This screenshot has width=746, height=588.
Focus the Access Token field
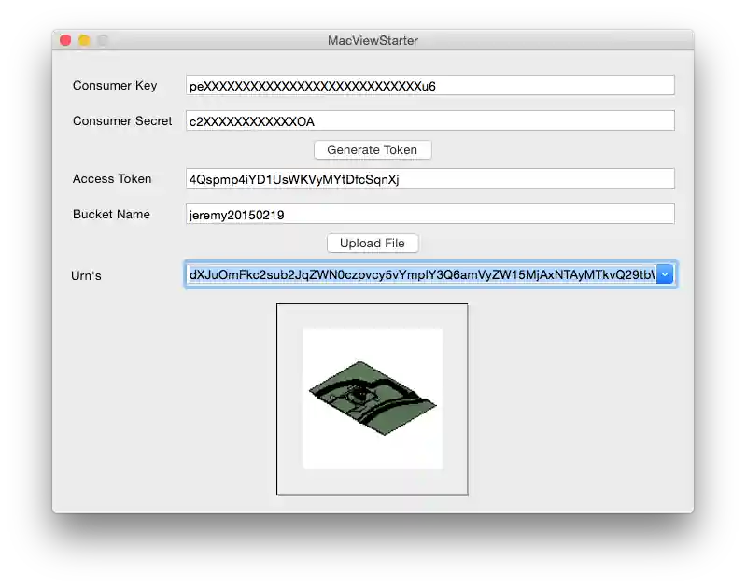429,179
